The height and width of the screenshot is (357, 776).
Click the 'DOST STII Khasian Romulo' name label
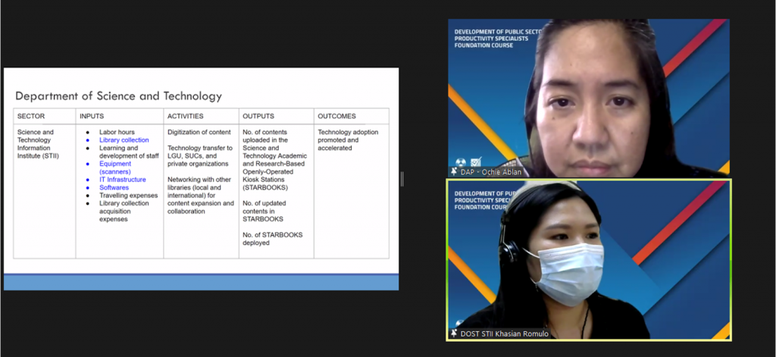504,334
